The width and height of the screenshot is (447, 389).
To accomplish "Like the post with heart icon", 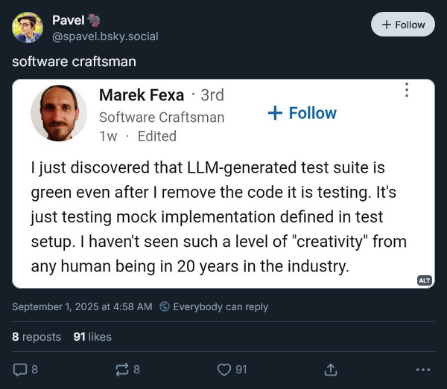I will 224,370.
